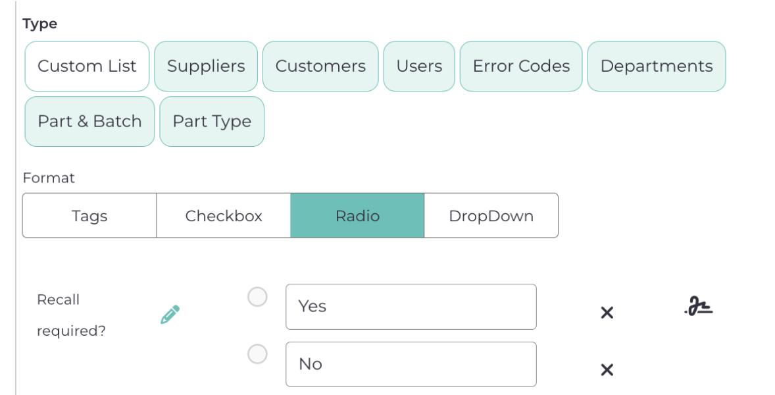Screen dimensions: 775x395
Task: Switch format to Checkbox
Action: [x=224, y=216]
